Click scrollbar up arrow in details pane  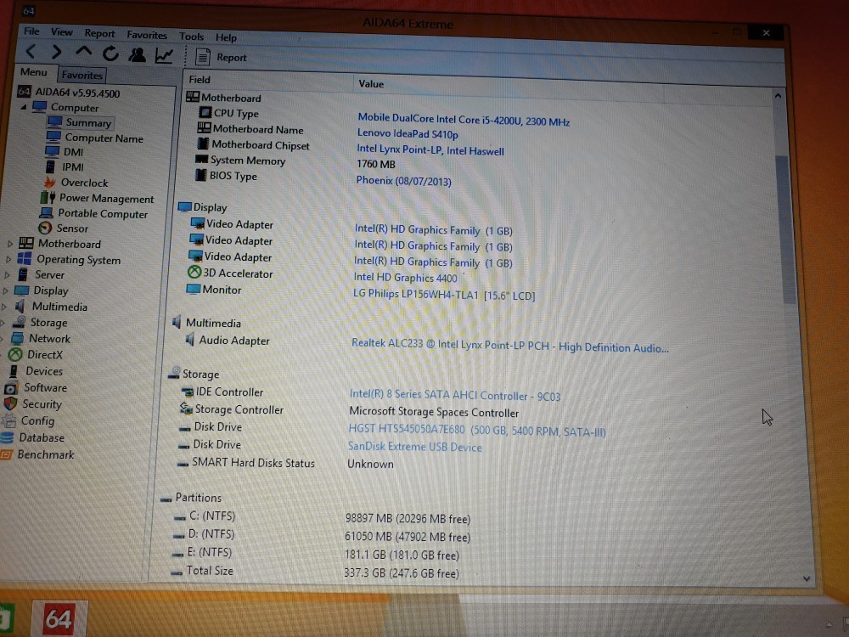778,96
